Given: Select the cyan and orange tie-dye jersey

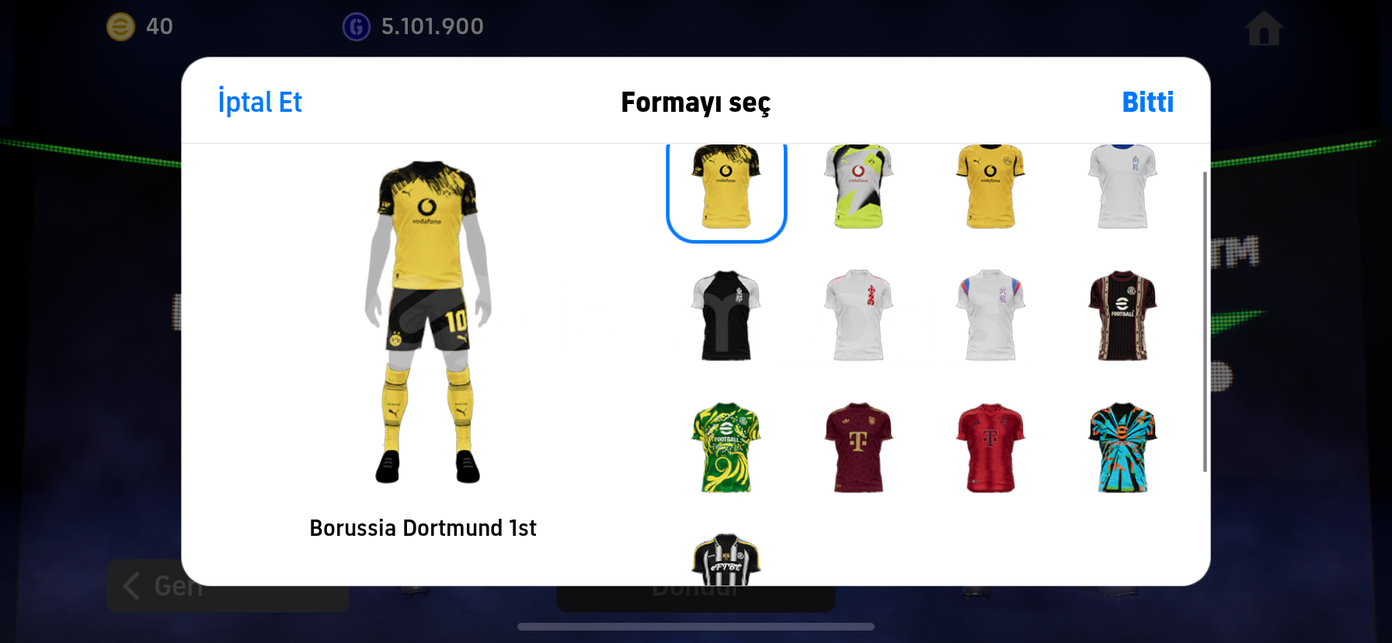Looking at the screenshot, I should pyautogui.click(x=1122, y=447).
